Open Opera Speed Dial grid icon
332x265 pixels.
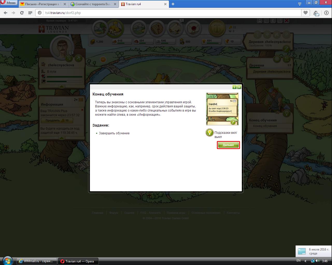pyautogui.click(x=30, y=13)
